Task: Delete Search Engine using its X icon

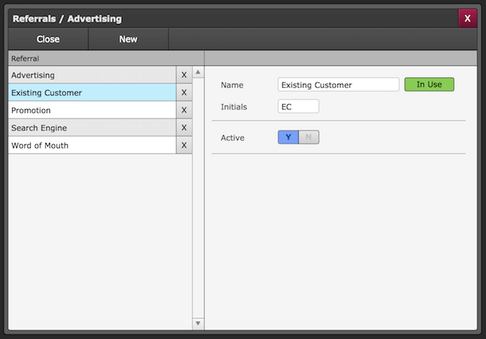Action: click(184, 128)
